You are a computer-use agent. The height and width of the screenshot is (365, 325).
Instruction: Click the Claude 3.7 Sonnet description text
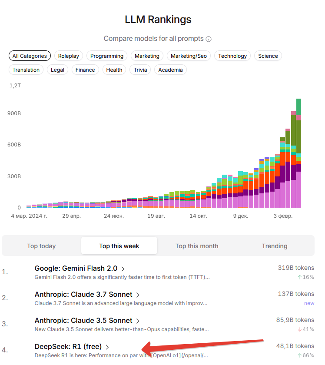click(121, 303)
